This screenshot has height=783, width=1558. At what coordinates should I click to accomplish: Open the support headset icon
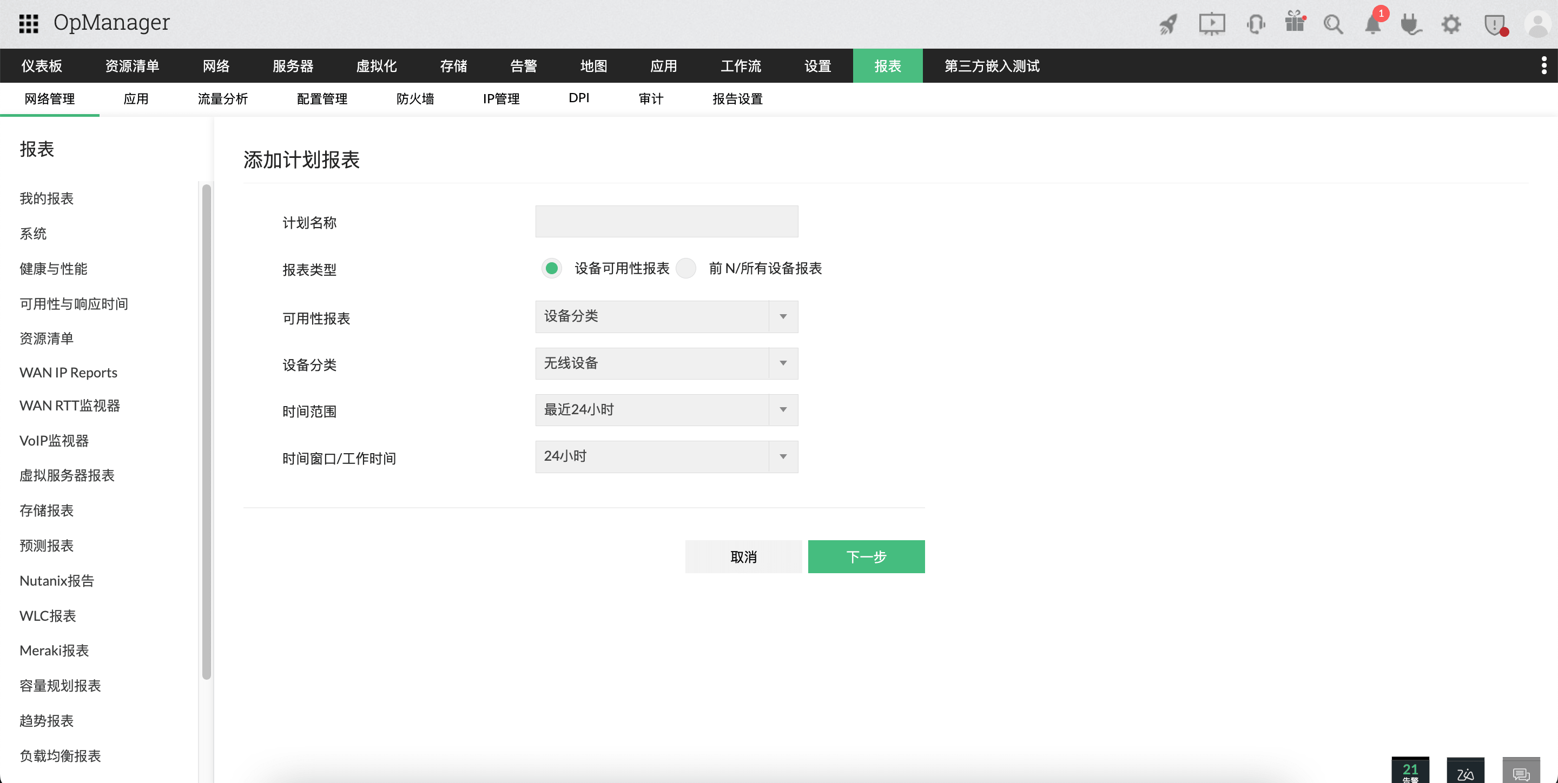tap(1256, 24)
